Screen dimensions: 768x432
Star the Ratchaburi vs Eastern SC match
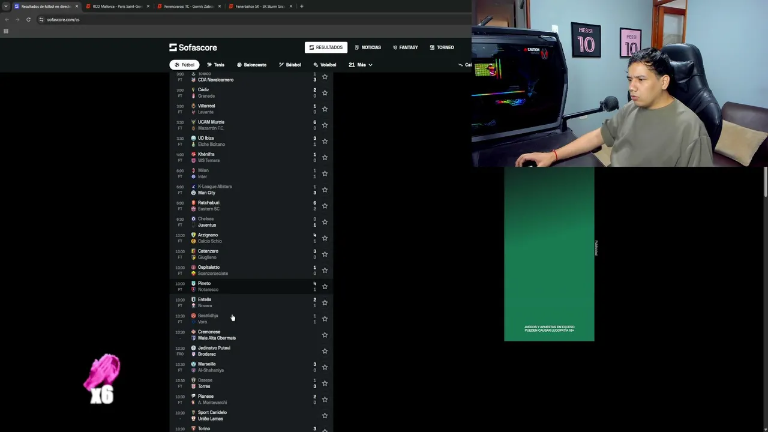pyautogui.click(x=325, y=206)
